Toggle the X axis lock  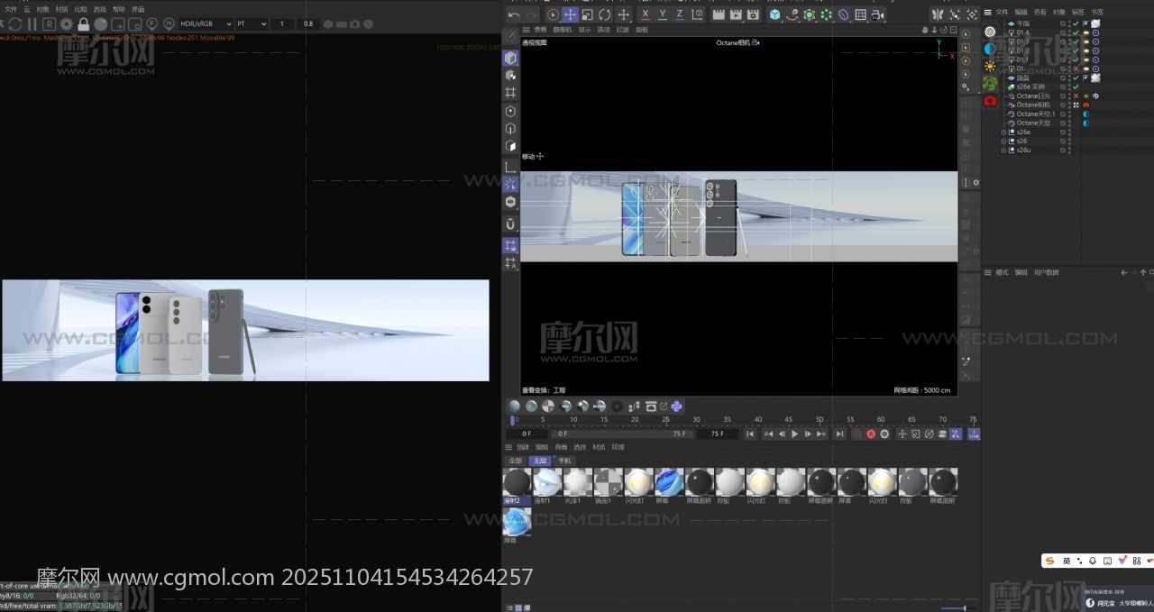[646, 14]
